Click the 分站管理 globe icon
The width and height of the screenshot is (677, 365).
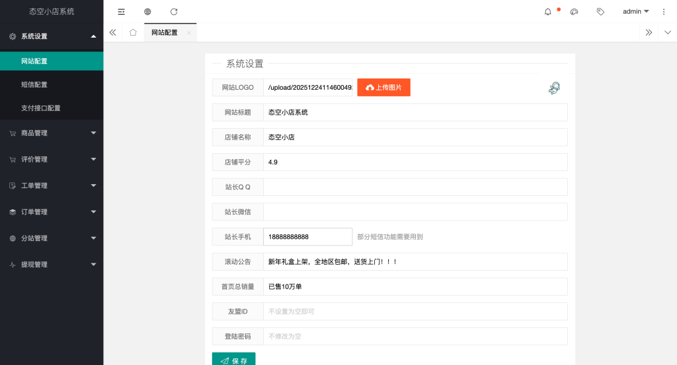[13, 238]
